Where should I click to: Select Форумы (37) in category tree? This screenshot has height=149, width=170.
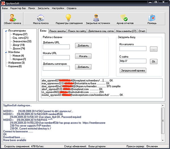pos(20,34)
